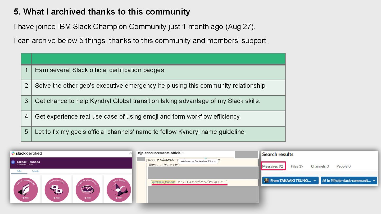Select row 'Solve the other geo's executive emergency help'
381x214 pixels.
(158, 88)
